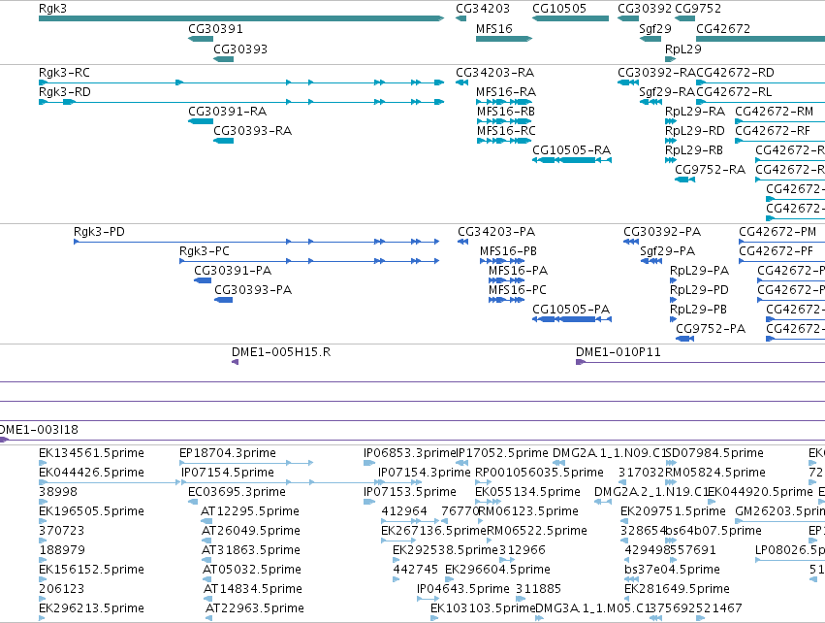Click the Sgf29-PA protein label
The image size is (825, 623).
(668, 251)
